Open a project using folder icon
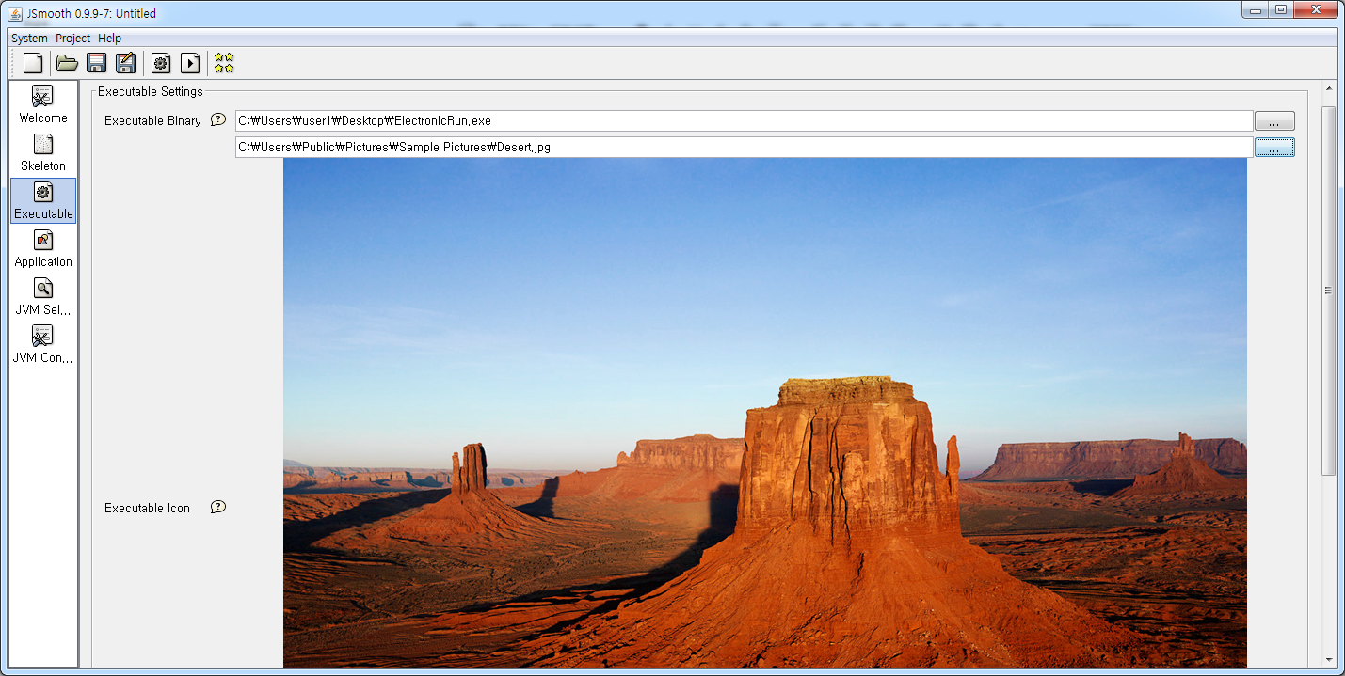Image resolution: width=1345 pixels, height=676 pixels. click(67, 63)
